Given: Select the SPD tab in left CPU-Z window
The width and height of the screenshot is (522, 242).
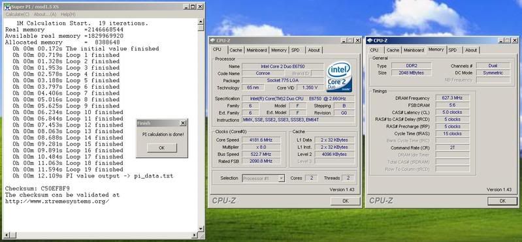Looking at the screenshot, I should 295,50.
